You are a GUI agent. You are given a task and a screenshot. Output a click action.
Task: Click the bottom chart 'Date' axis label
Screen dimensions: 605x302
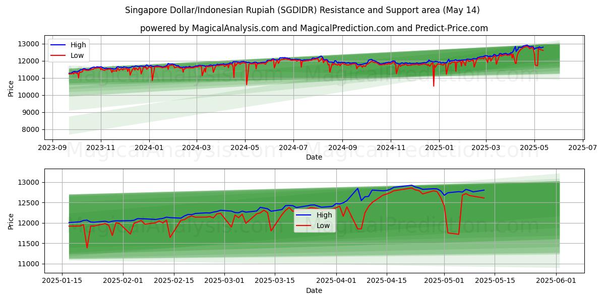[x=314, y=291]
